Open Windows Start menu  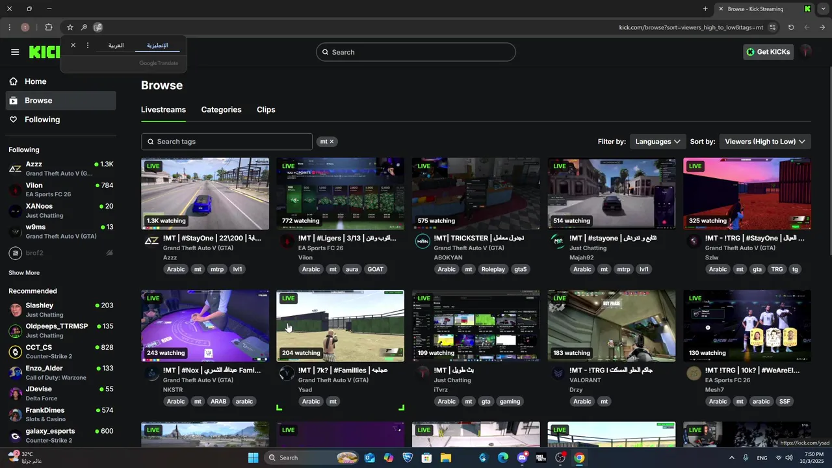point(253,458)
